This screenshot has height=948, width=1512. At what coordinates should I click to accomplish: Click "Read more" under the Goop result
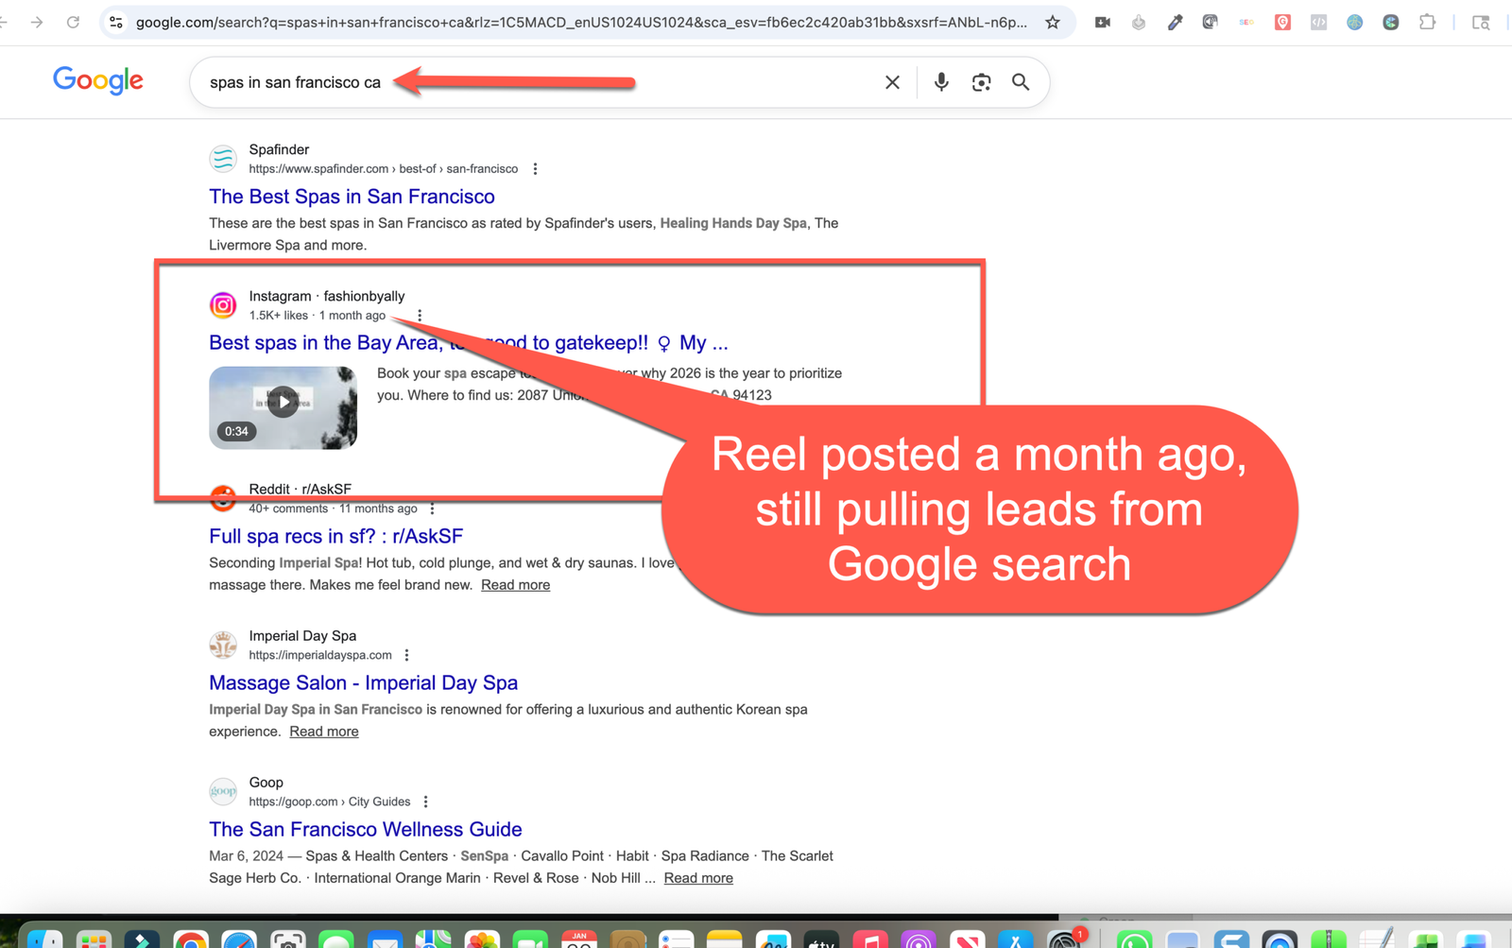point(697,878)
